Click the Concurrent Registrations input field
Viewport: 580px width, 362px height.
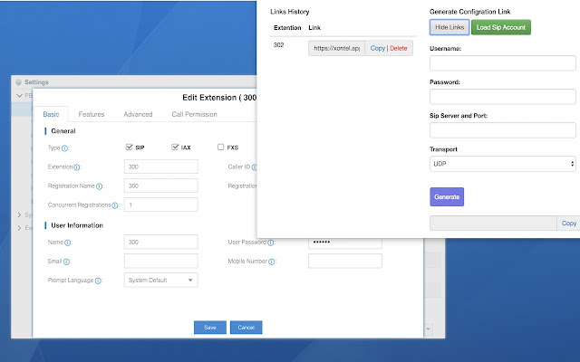point(161,205)
